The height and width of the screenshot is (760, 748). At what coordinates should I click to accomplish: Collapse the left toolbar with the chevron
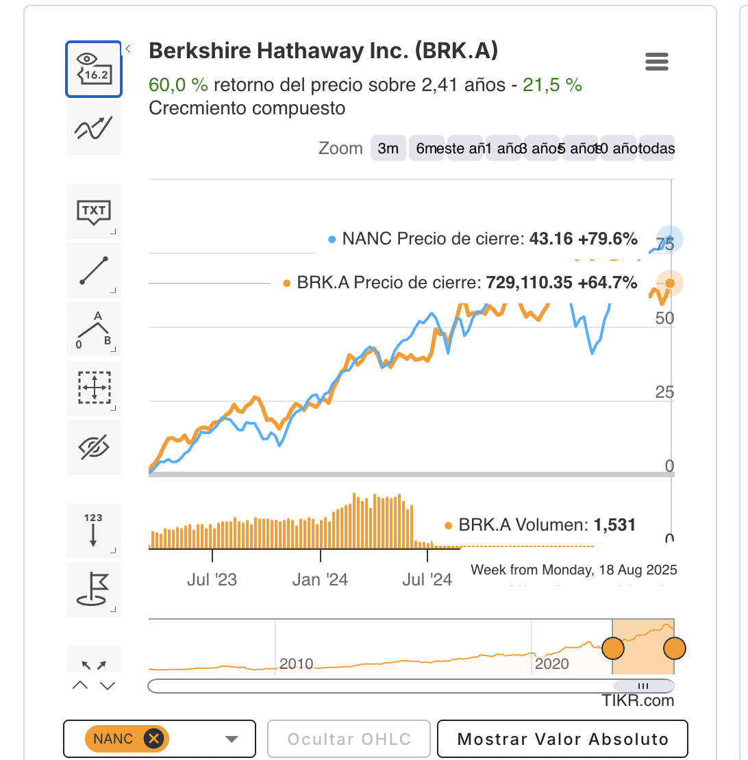129,49
